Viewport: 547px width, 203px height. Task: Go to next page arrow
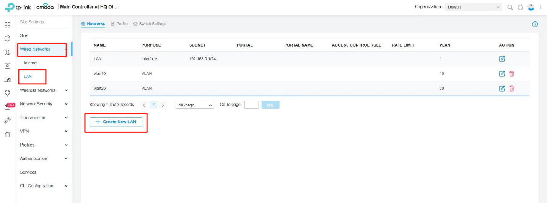(x=163, y=105)
